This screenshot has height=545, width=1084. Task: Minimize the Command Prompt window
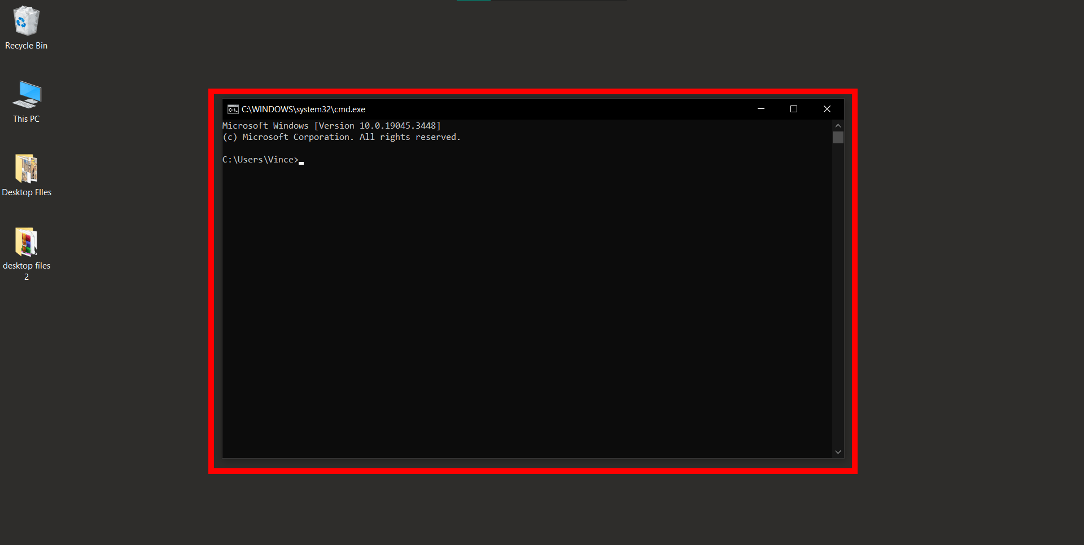[761, 109]
